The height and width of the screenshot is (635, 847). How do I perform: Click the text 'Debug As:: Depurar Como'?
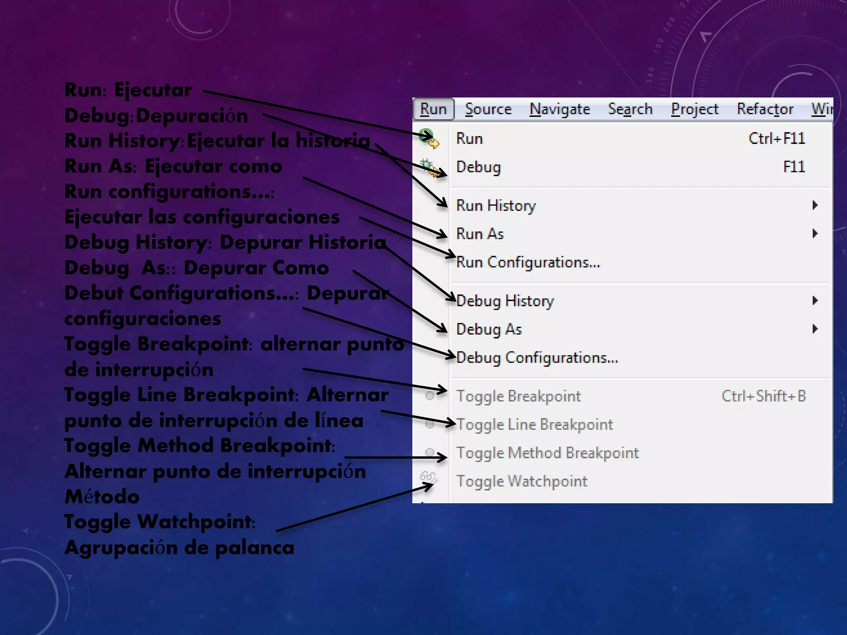click(197, 268)
